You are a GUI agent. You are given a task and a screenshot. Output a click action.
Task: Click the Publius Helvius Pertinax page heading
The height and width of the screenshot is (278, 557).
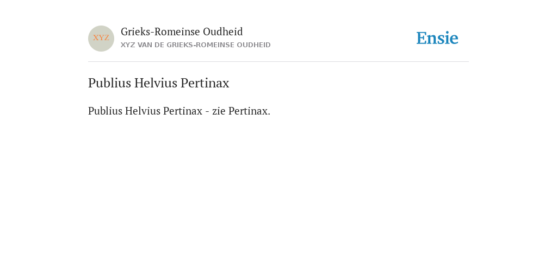(x=159, y=83)
